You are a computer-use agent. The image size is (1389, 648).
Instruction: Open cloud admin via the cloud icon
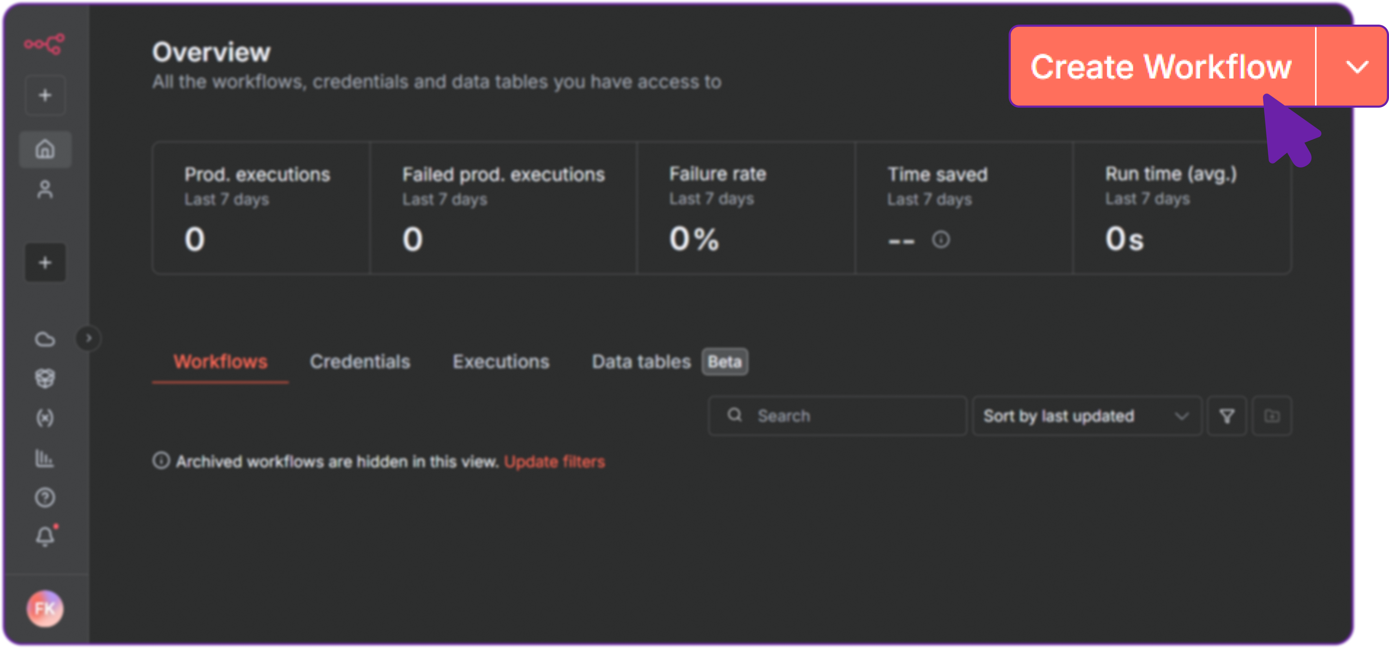(x=45, y=339)
